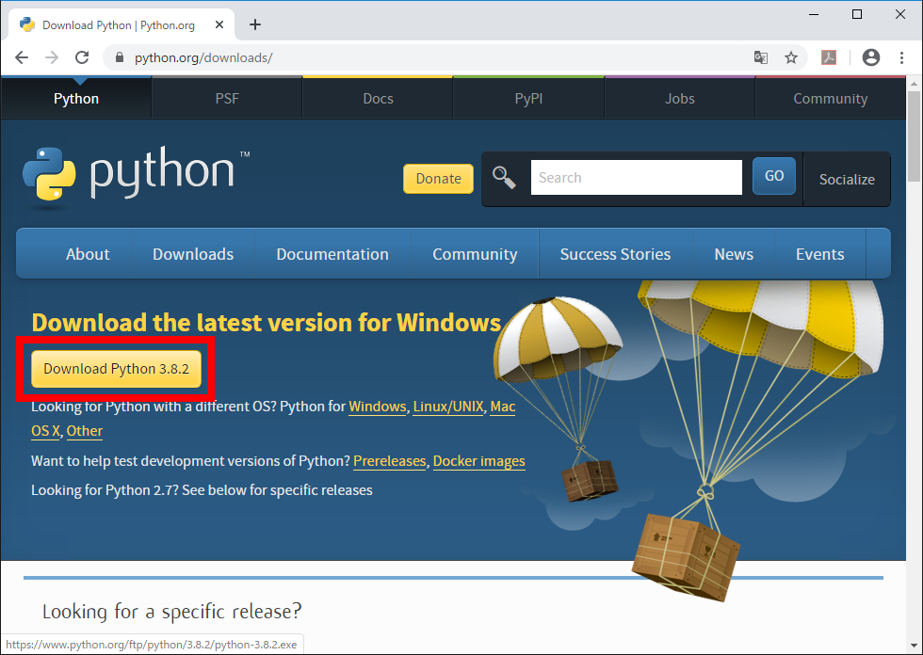This screenshot has width=923, height=655.
Task: Open the Documentation menu
Action: pyautogui.click(x=332, y=254)
